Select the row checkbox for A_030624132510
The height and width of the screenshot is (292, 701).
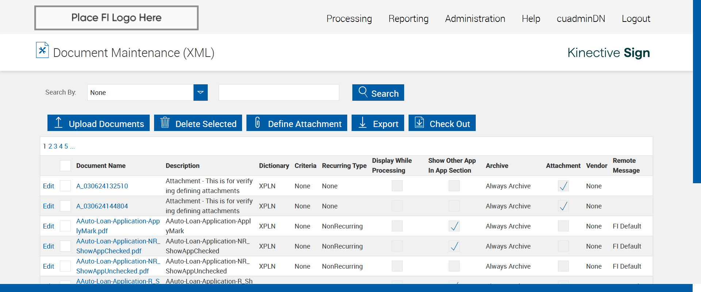click(x=65, y=186)
